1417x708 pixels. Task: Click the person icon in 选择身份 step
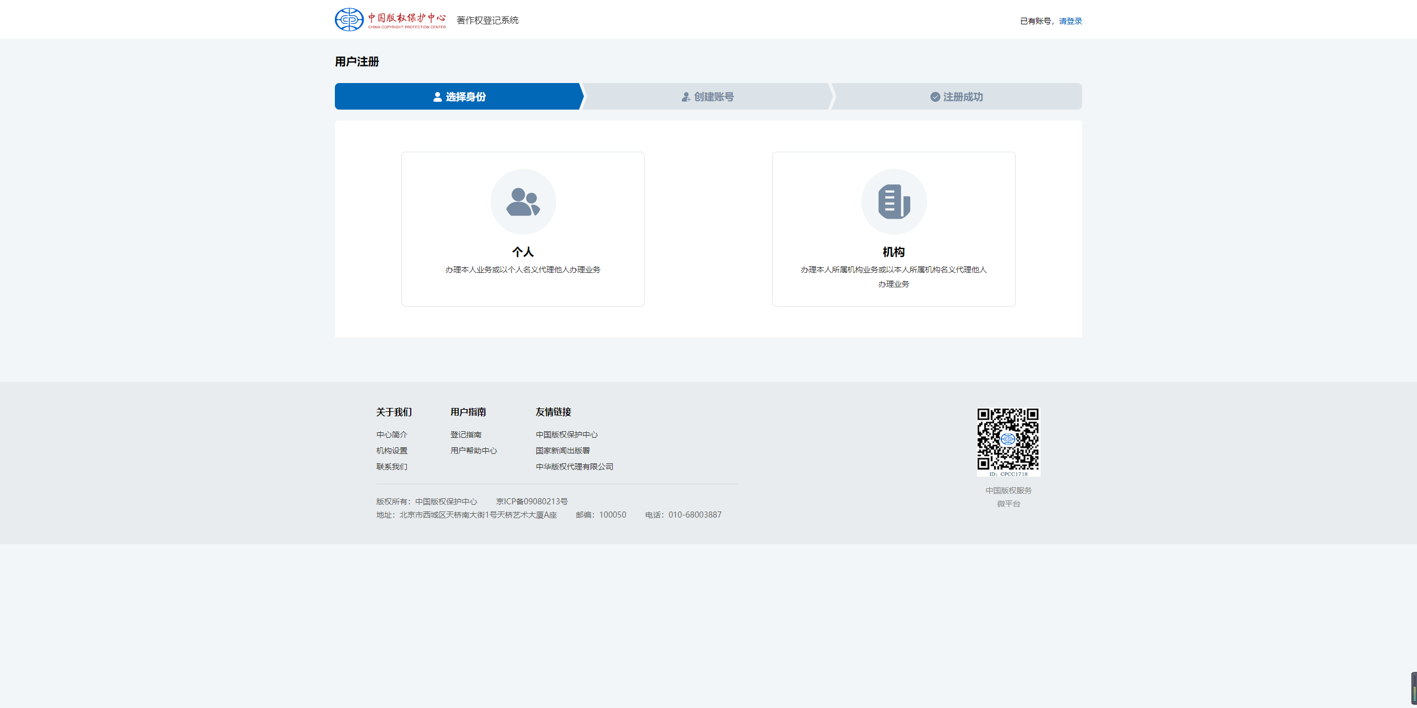click(x=437, y=97)
